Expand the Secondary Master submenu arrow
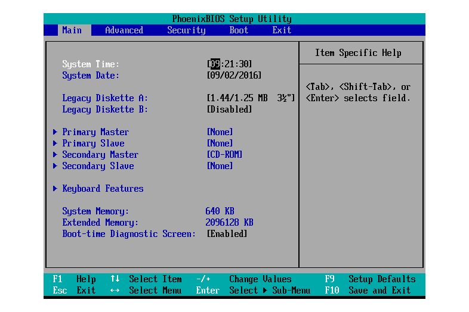 (55, 155)
